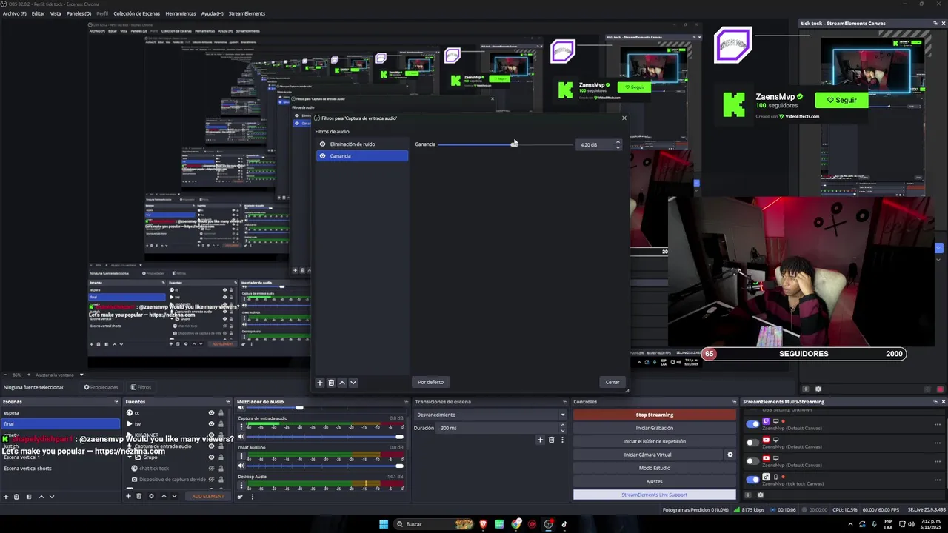This screenshot has width=948, height=533.
Task: Move the Ganancia filter down
Action: coord(353,383)
